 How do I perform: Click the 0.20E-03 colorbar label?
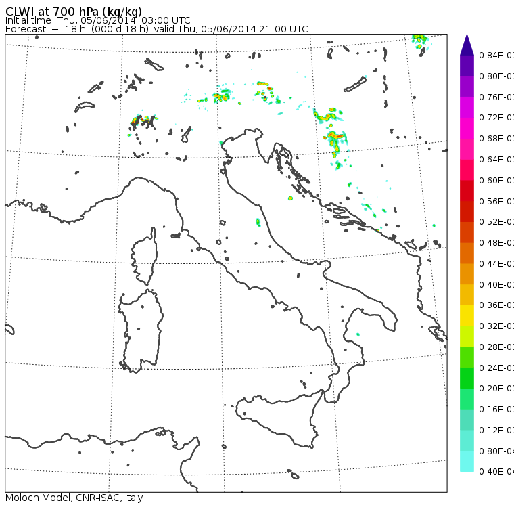click(x=496, y=389)
